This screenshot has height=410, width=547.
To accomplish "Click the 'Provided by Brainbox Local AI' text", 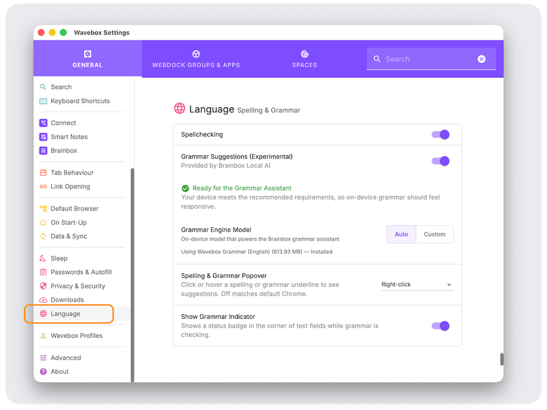I will [226, 166].
